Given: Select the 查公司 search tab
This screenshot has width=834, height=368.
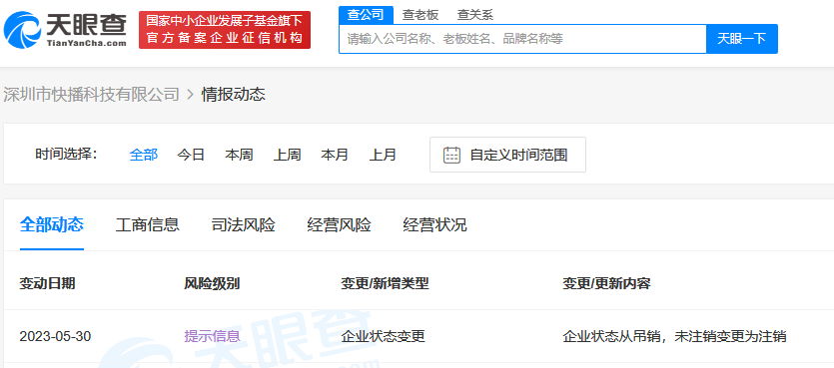Looking at the screenshot, I should [x=366, y=15].
